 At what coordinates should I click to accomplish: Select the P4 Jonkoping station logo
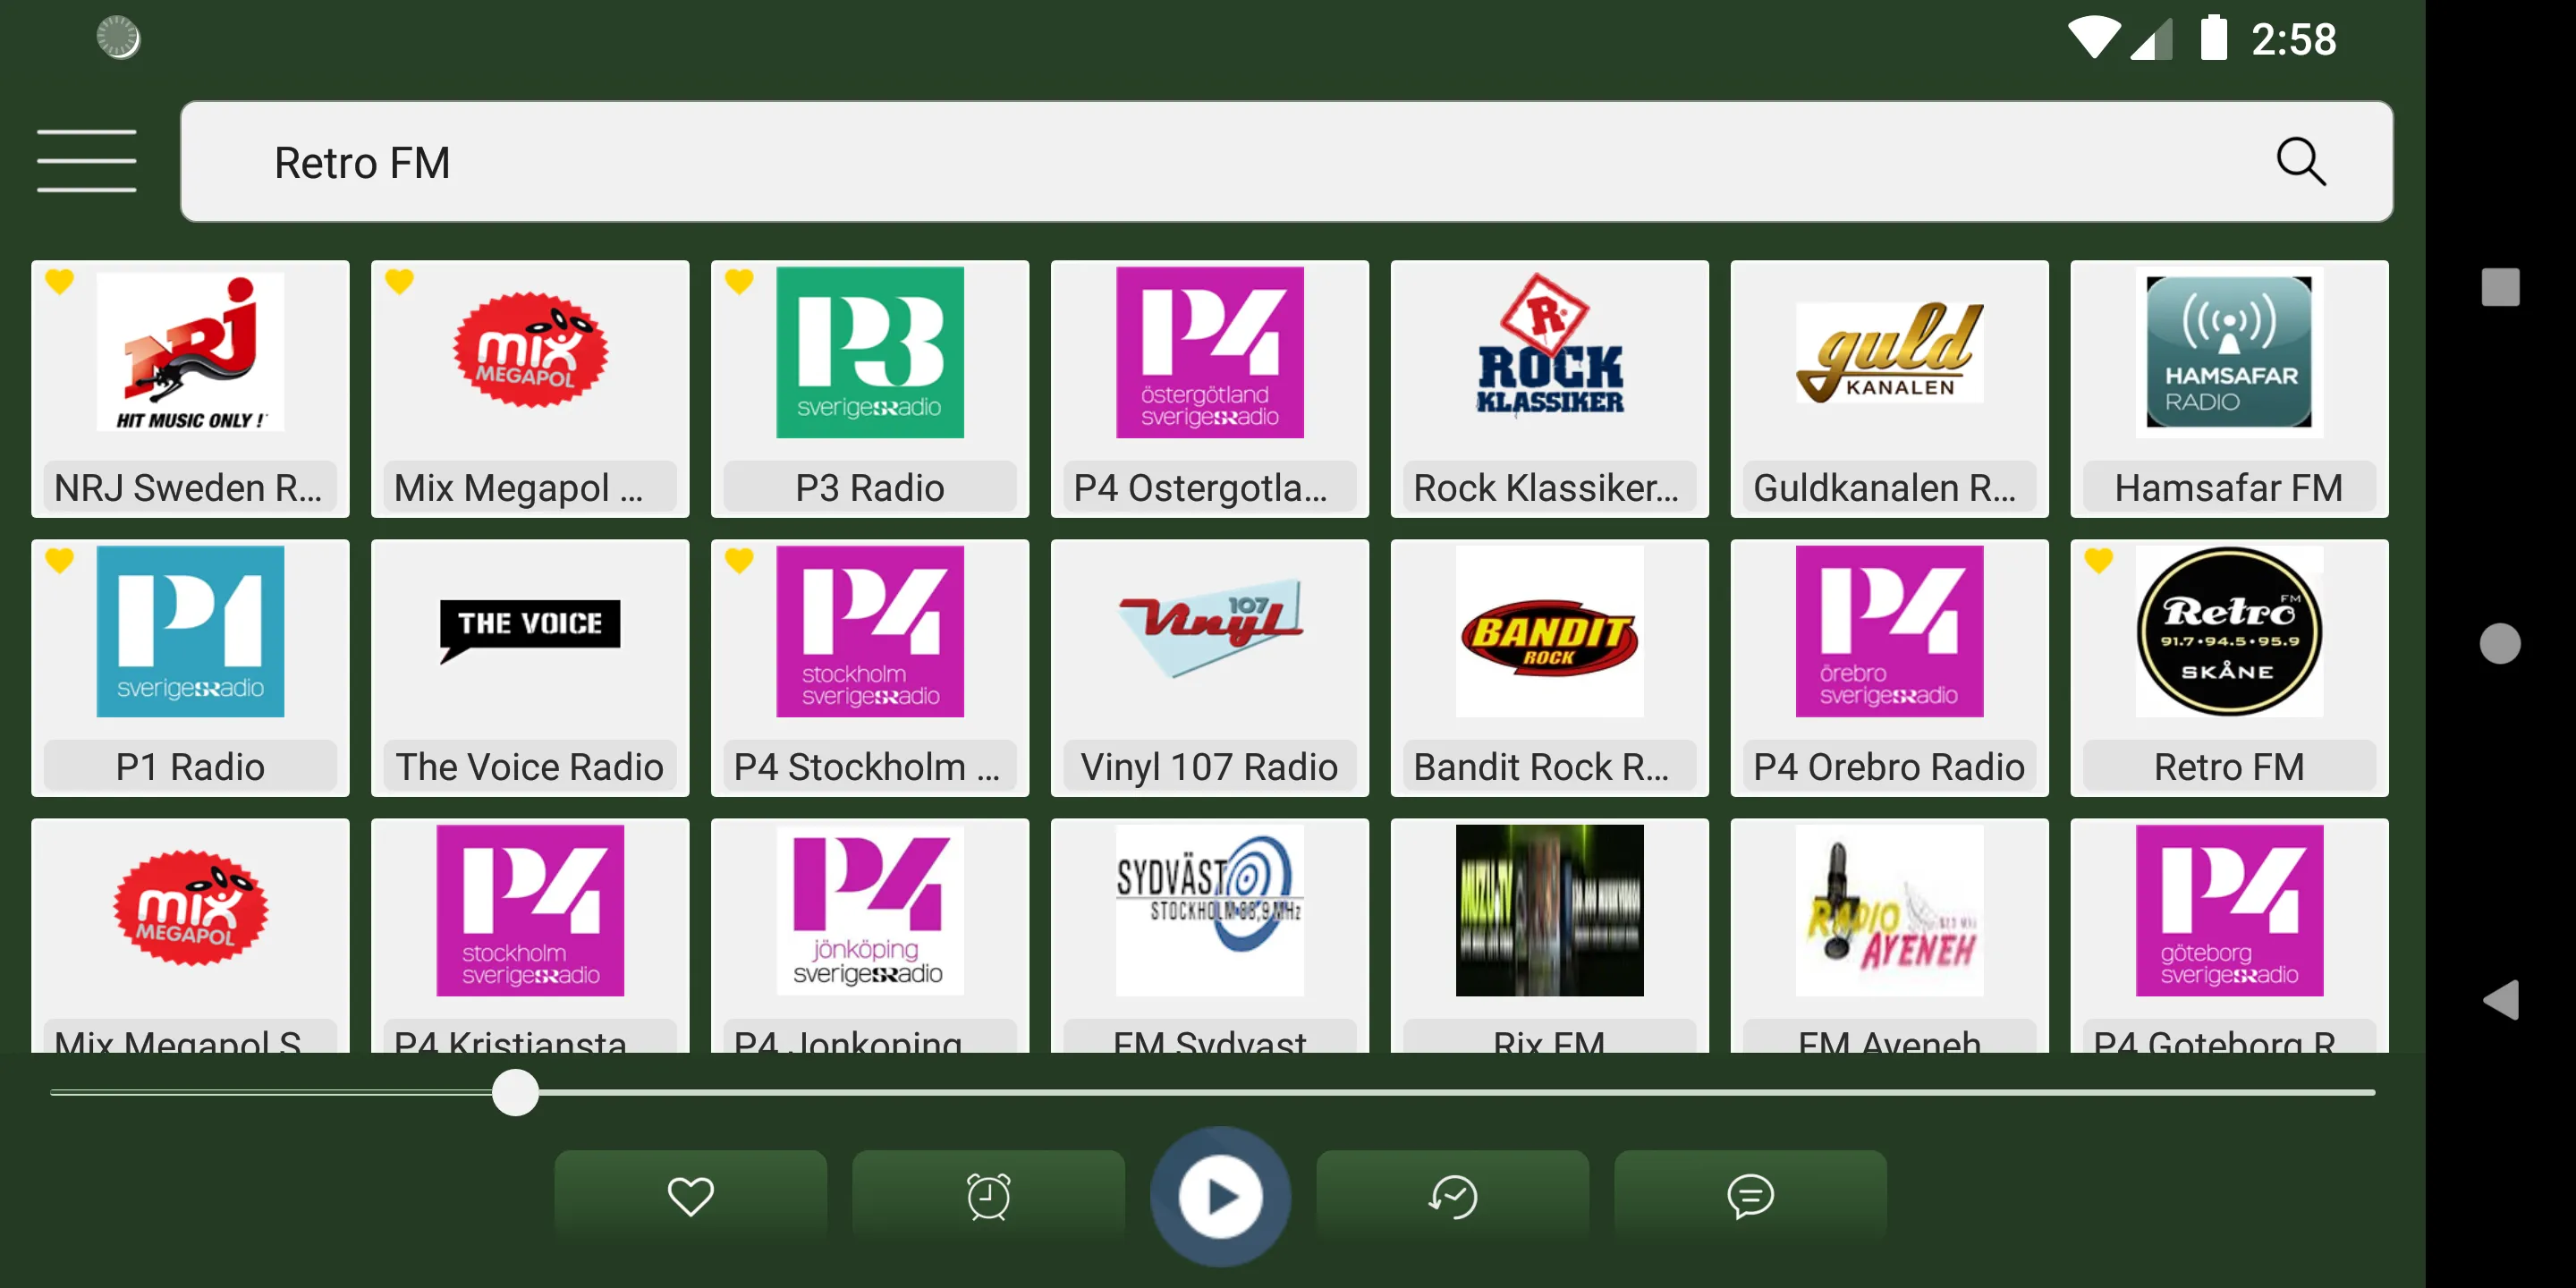[870, 910]
